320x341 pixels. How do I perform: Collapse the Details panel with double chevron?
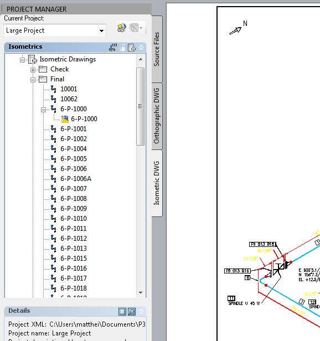coord(141,312)
